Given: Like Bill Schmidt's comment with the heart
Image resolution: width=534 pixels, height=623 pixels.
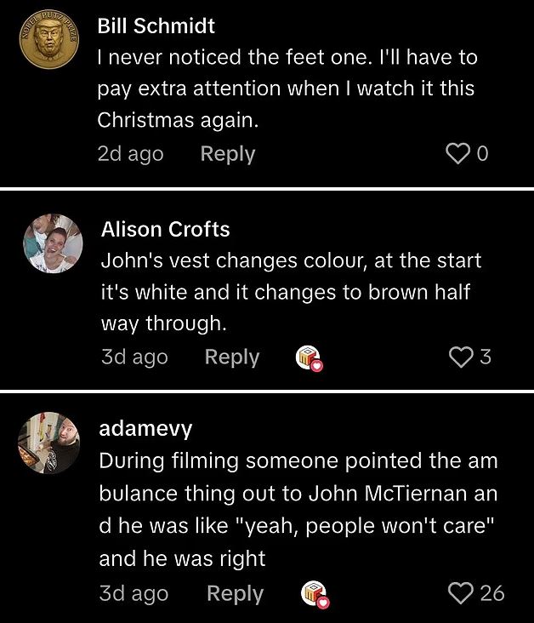Looking at the screenshot, I should tap(457, 154).
